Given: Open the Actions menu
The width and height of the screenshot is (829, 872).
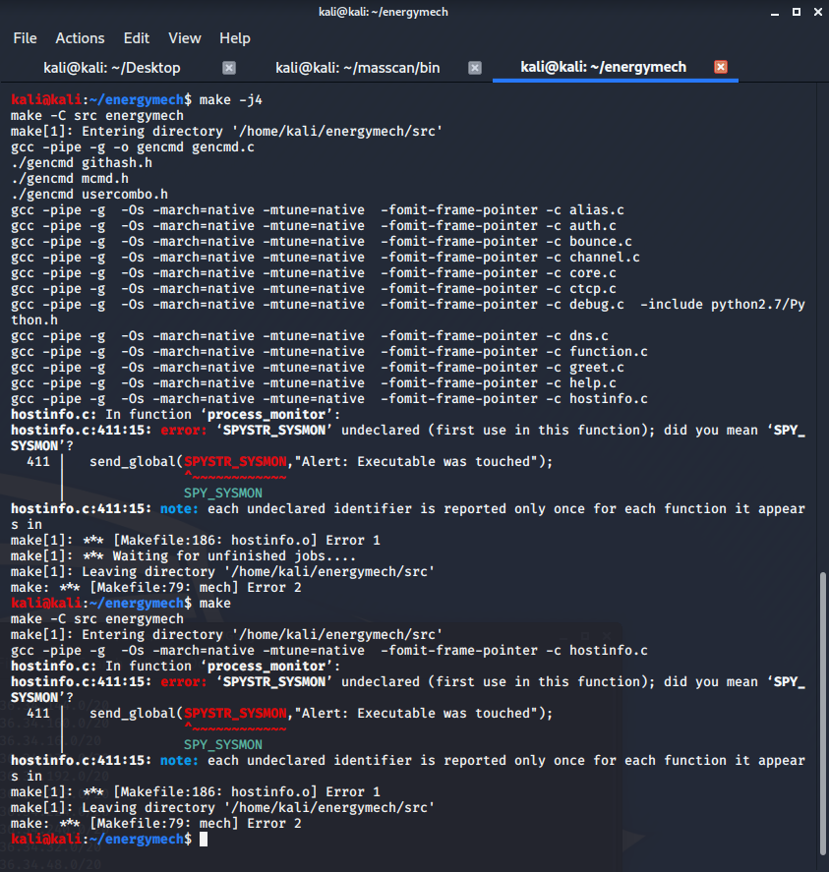Looking at the screenshot, I should coord(80,38).
